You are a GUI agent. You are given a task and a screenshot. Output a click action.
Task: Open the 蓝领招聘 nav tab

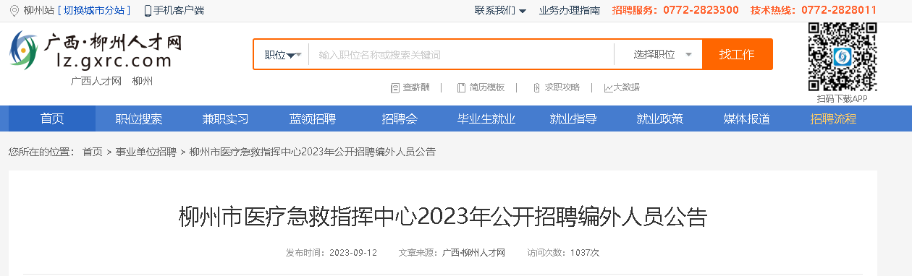point(313,118)
